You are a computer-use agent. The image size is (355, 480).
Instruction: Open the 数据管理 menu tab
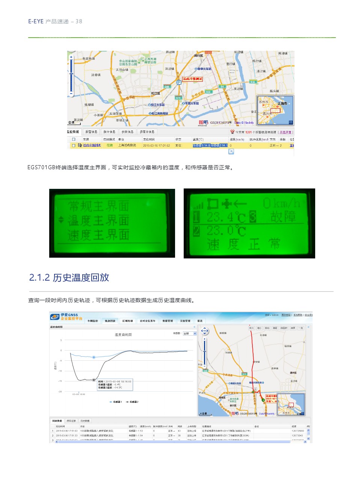168,321
